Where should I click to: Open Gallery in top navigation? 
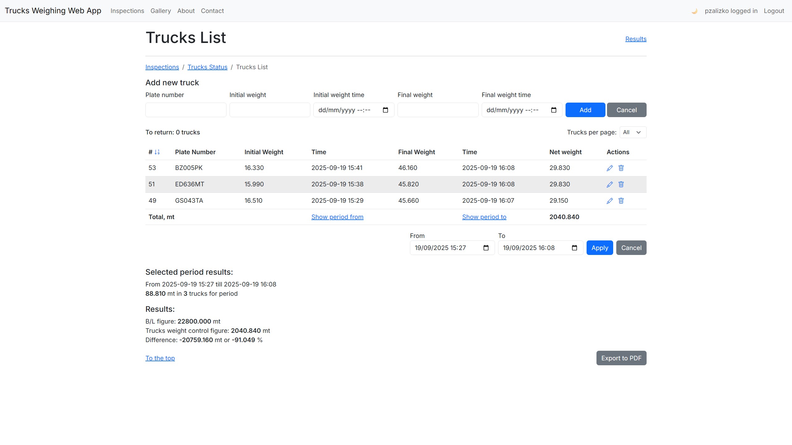(x=161, y=11)
